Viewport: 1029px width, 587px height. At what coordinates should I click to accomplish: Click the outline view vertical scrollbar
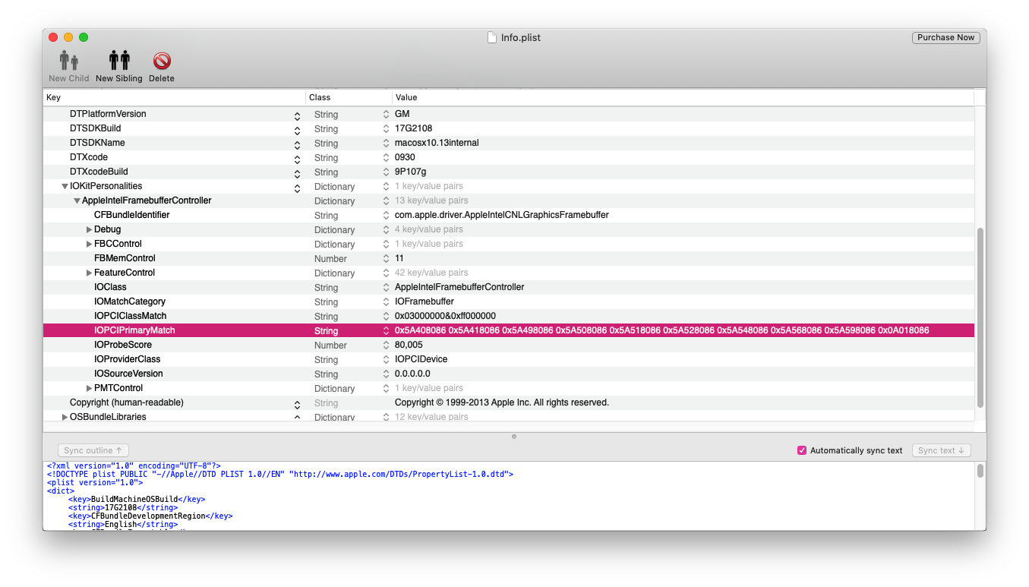[980, 317]
